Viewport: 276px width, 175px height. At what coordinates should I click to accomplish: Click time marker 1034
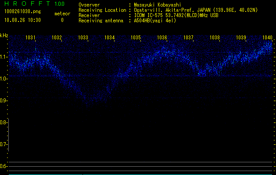pyautogui.click(x=110, y=37)
